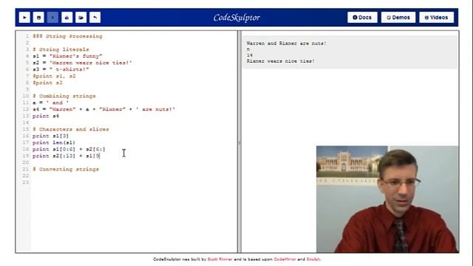This screenshot has width=473, height=266.
Task: Run the program with the play icon
Action: point(24,18)
